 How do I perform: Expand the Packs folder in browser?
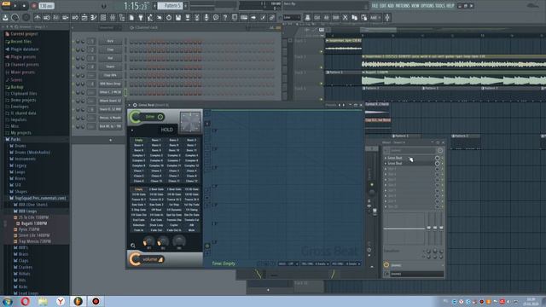click(x=15, y=139)
